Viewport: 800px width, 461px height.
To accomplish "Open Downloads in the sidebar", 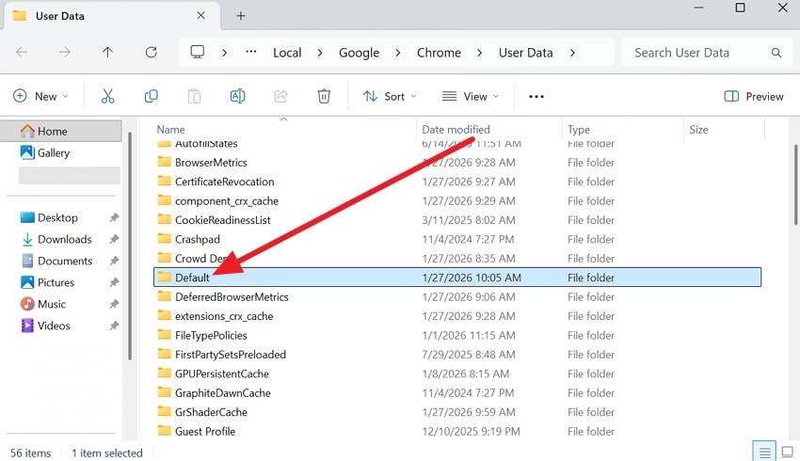I will coord(64,239).
